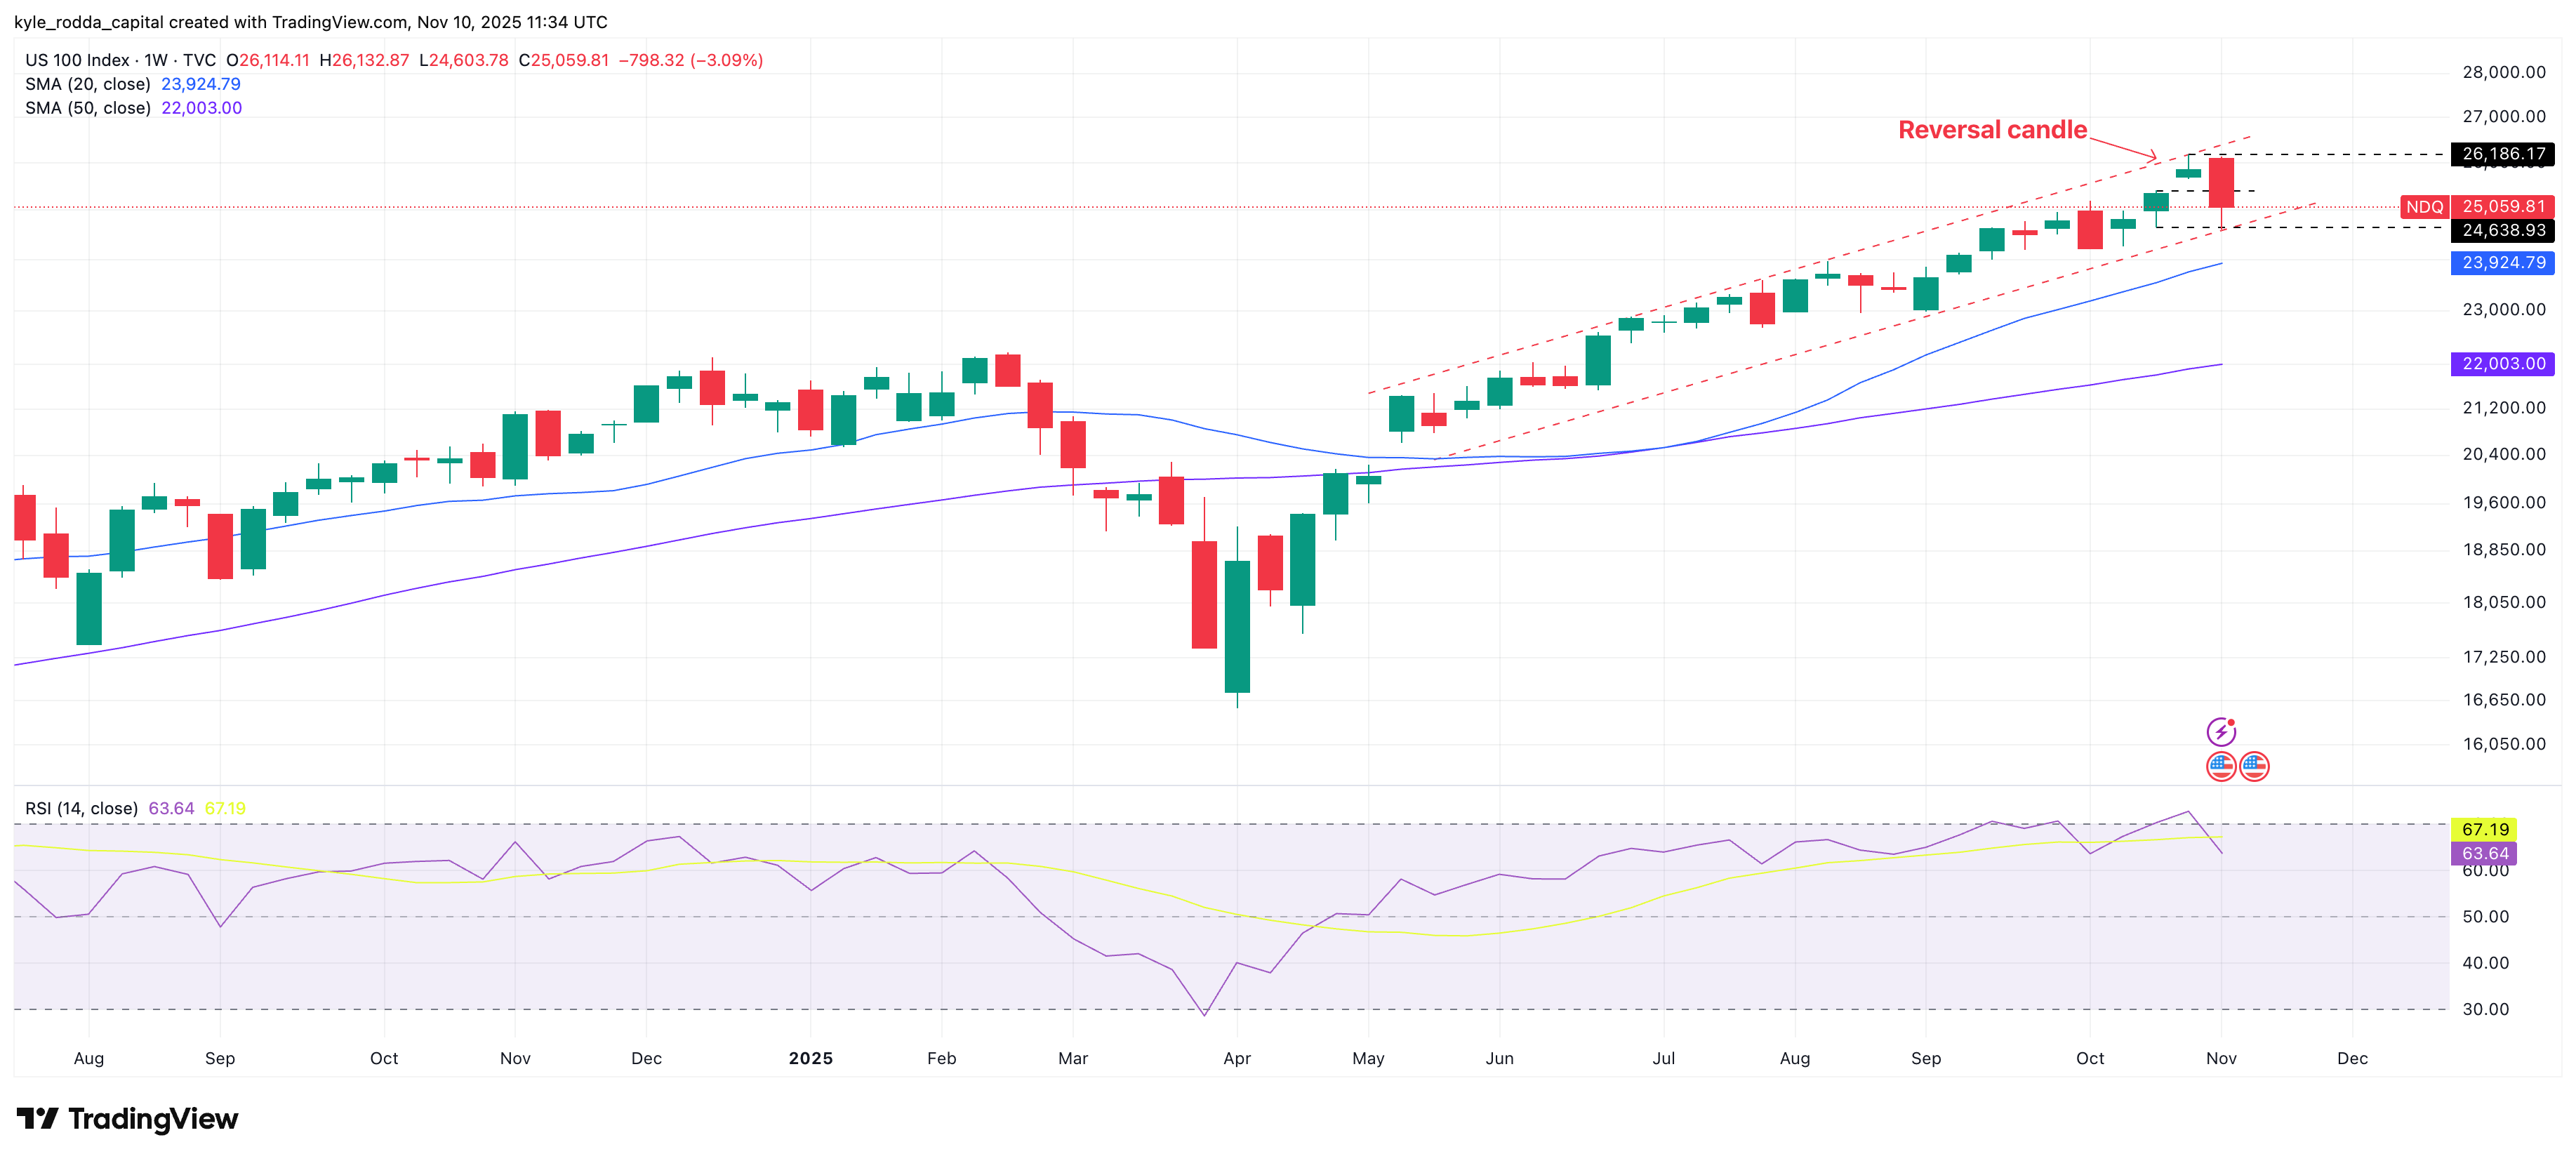
Task: Click the red NDQ symbol tag
Action: coord(2424,207)
